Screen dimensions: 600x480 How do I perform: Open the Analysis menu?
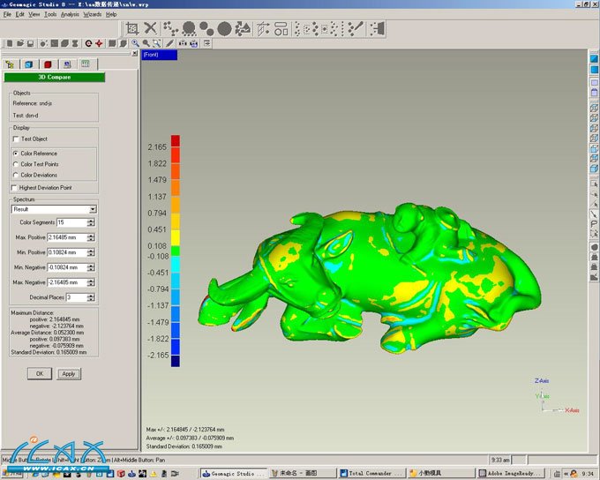point(68,15)
